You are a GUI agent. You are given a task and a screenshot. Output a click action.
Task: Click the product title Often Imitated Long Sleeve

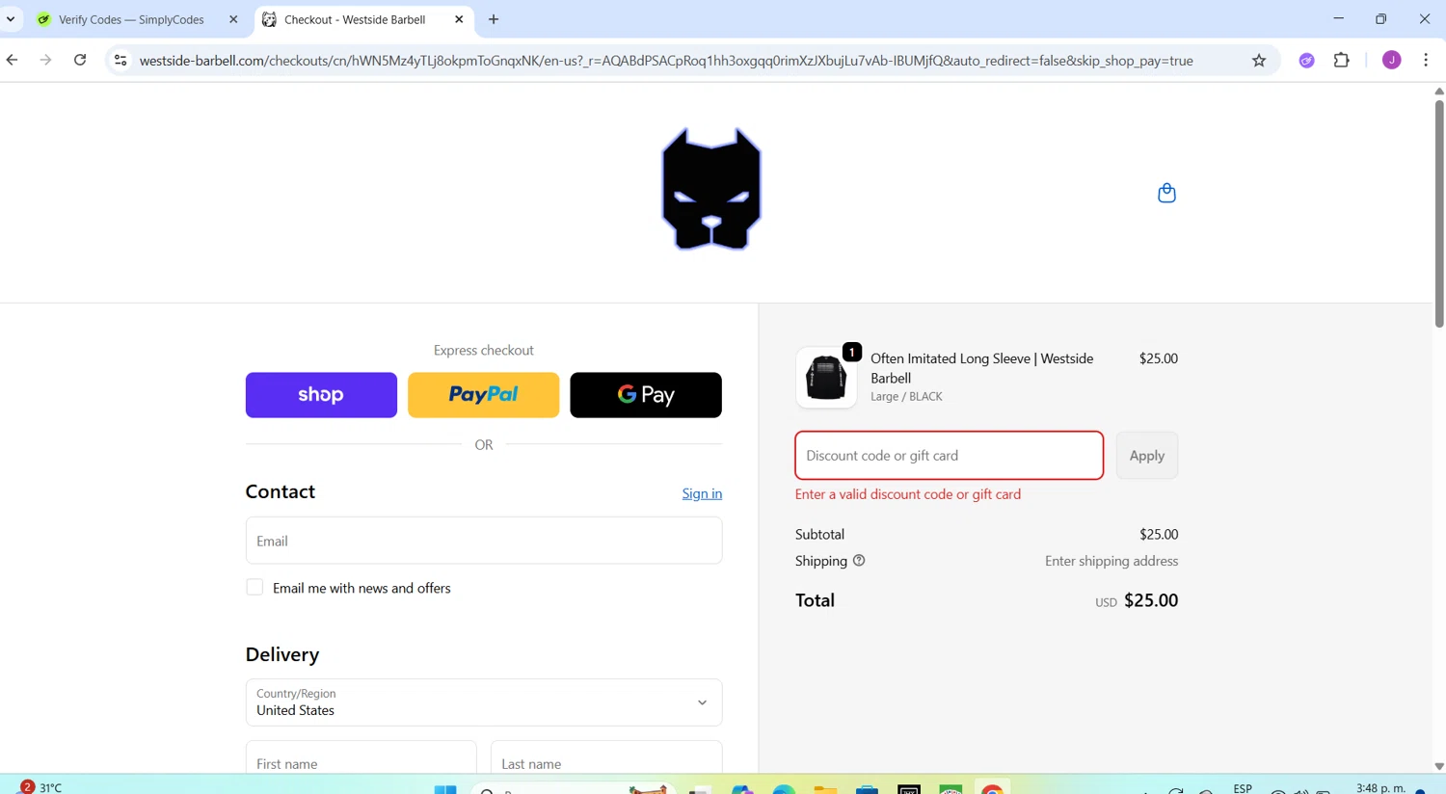pyautogui.click(x=981, y=368)
